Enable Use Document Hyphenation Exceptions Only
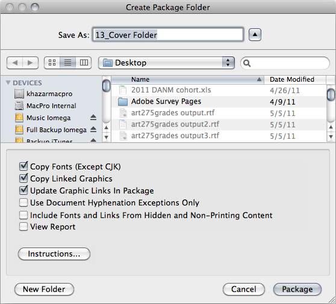This screenshot has width=336, height=304. tap(23, 202)
